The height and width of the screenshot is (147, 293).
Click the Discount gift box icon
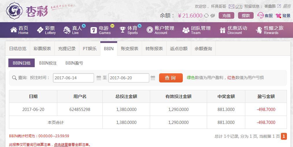(x=222, y=30)
